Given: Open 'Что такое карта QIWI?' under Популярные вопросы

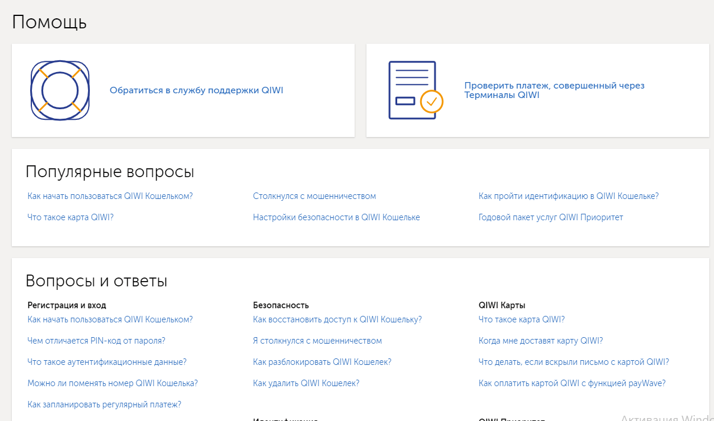Looking at the screenshot, I should click(x=70, y=217).
